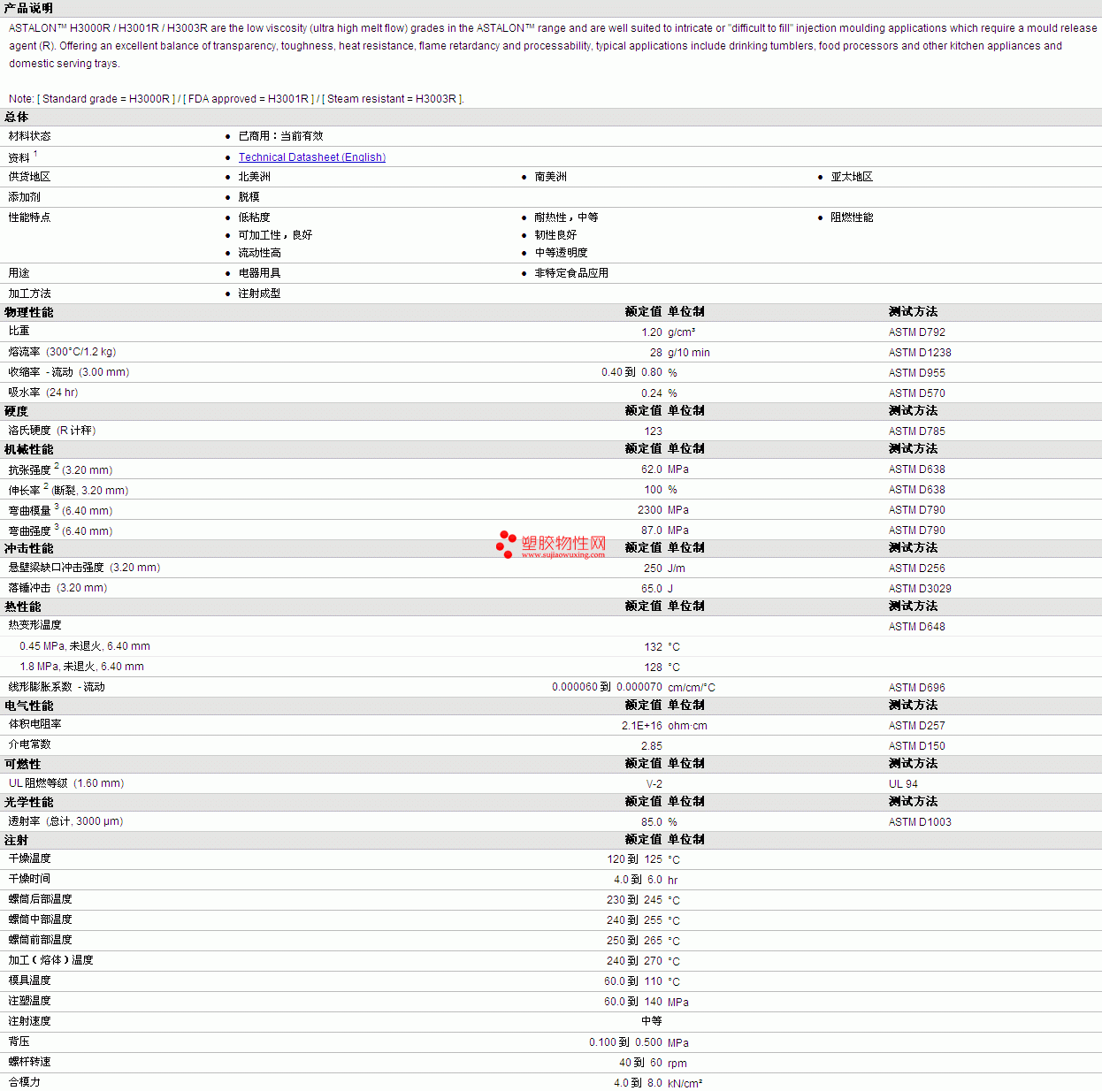Screen dimensions: 1102x1091
Task: Click the 电器用具 usage entry
Action: 260,273
